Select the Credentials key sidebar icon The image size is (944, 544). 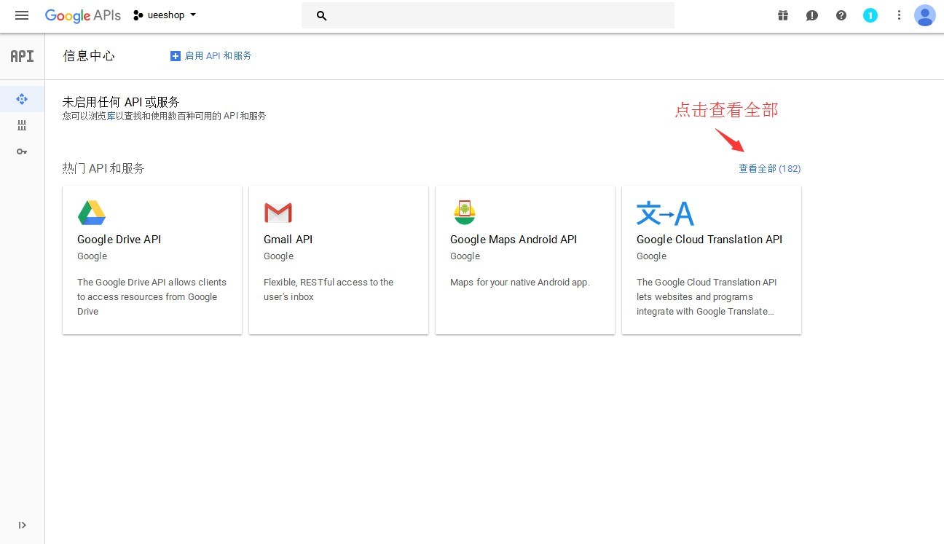click(22, 151)
